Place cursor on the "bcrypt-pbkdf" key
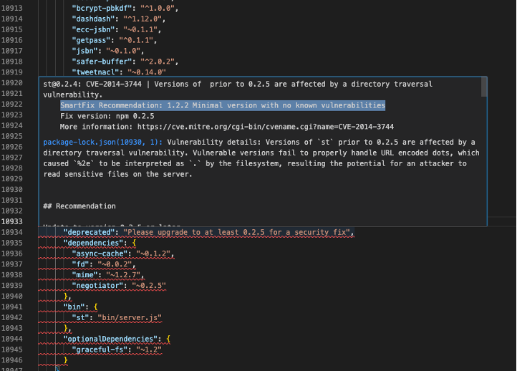This screenshot has height=371, width=517. tap(97, 9)
